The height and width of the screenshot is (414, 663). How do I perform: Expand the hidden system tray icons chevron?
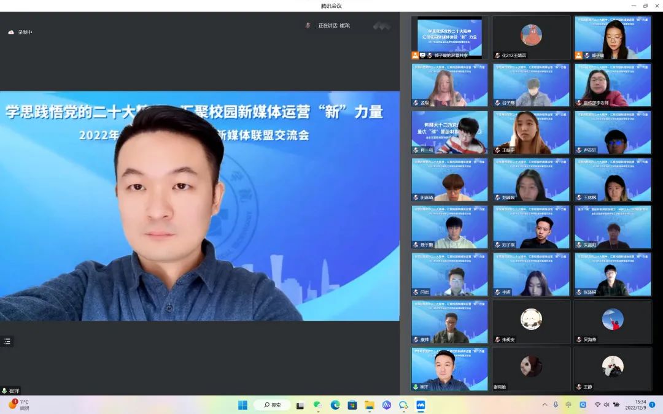(x=545, y=405)
